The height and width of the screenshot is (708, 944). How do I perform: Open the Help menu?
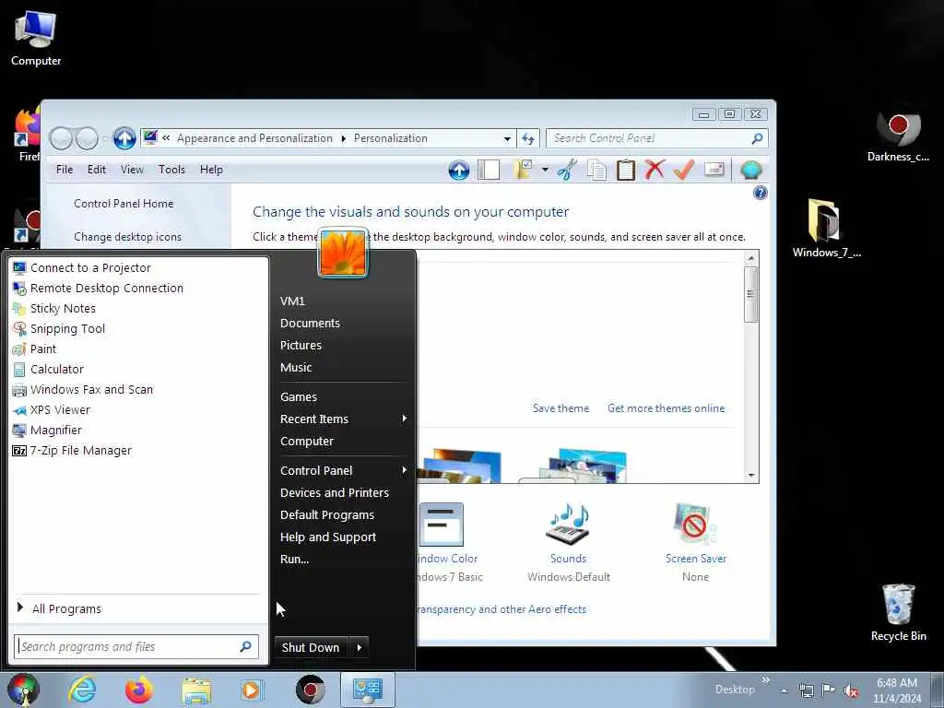(211, 170)
